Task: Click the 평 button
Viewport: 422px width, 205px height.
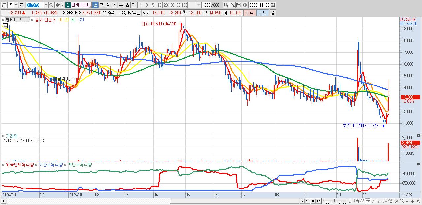Action: click(273, 13)
